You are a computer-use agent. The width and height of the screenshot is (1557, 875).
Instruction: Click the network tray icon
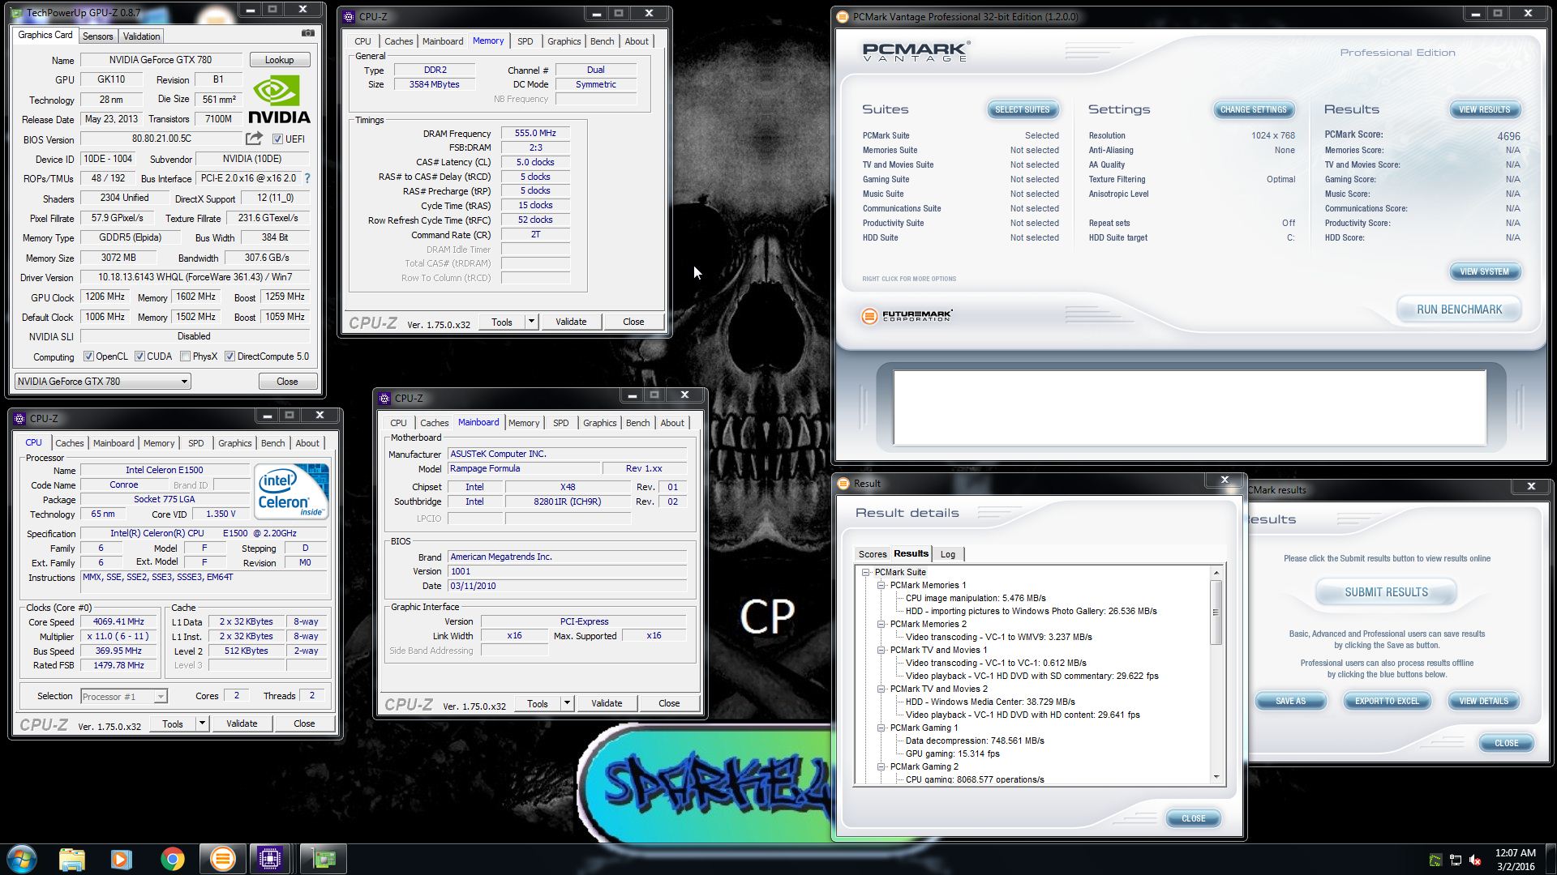(x=1456, y=860)
